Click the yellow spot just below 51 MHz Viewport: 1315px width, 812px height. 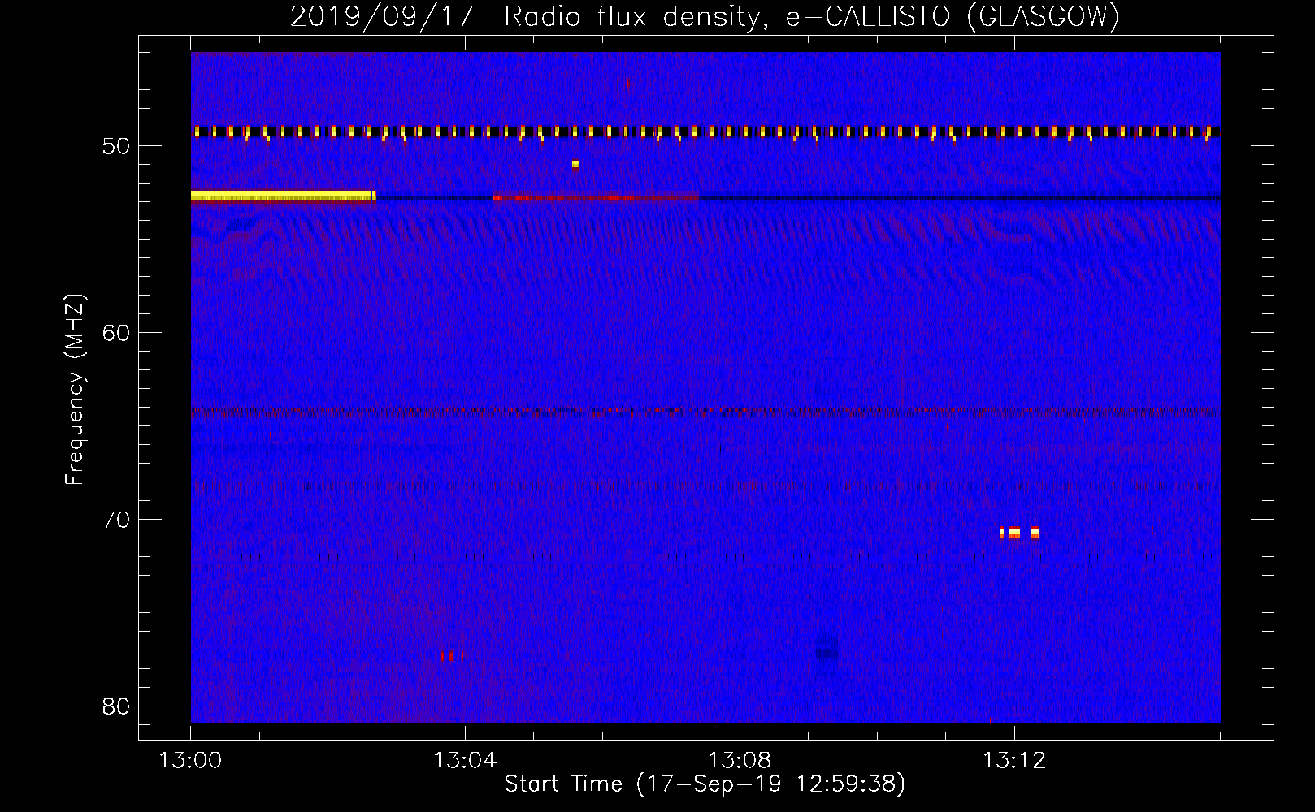tap(575, 164)
